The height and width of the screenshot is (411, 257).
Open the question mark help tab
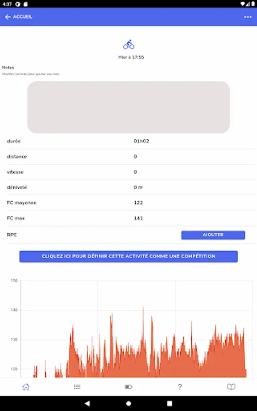tap(180, 387)
